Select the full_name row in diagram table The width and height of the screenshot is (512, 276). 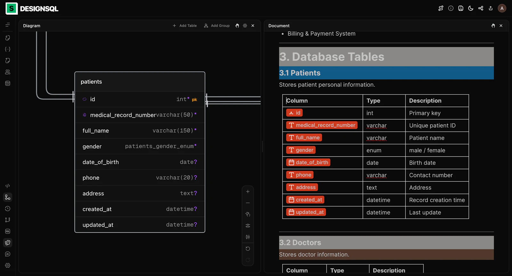(x=140, y=131)
